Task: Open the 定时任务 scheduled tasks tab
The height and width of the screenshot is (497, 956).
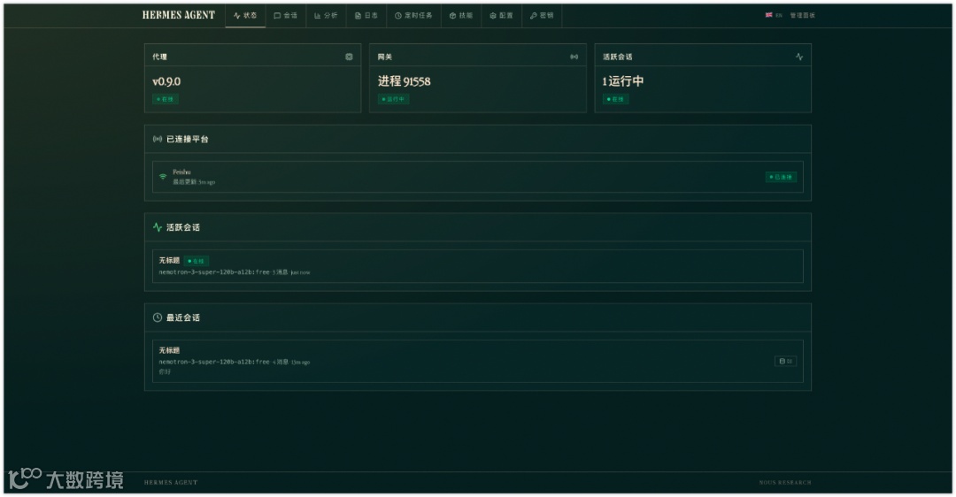Action: tap(413, 16)
